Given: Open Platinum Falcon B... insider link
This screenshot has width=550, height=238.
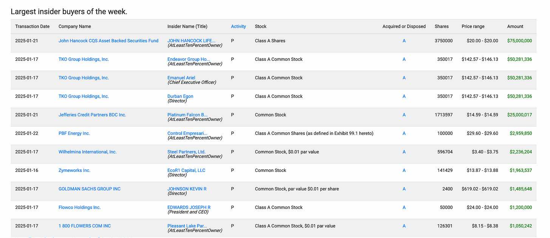Looking at the screenshot, I should [x=187, y=115].
